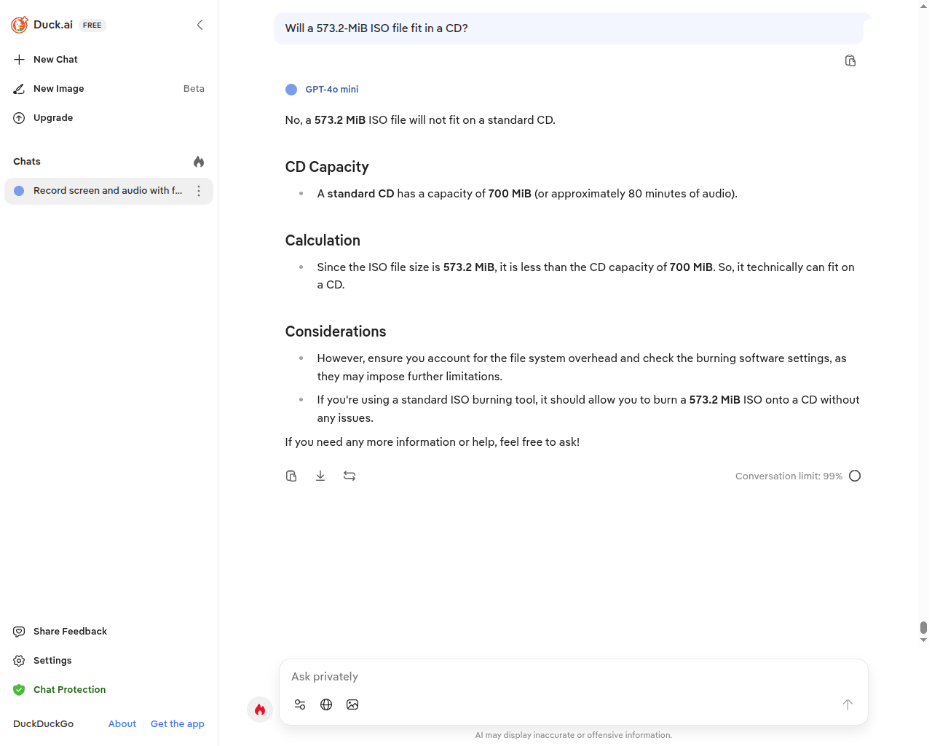Click the Get the app link
Viewport: 932px width, 746px height.
click(177, 724)
